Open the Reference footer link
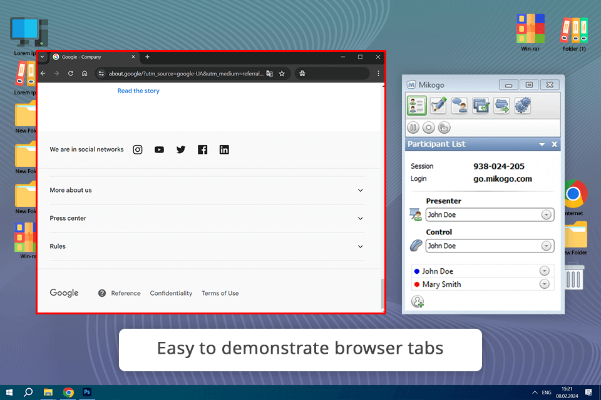 [126, 293]
